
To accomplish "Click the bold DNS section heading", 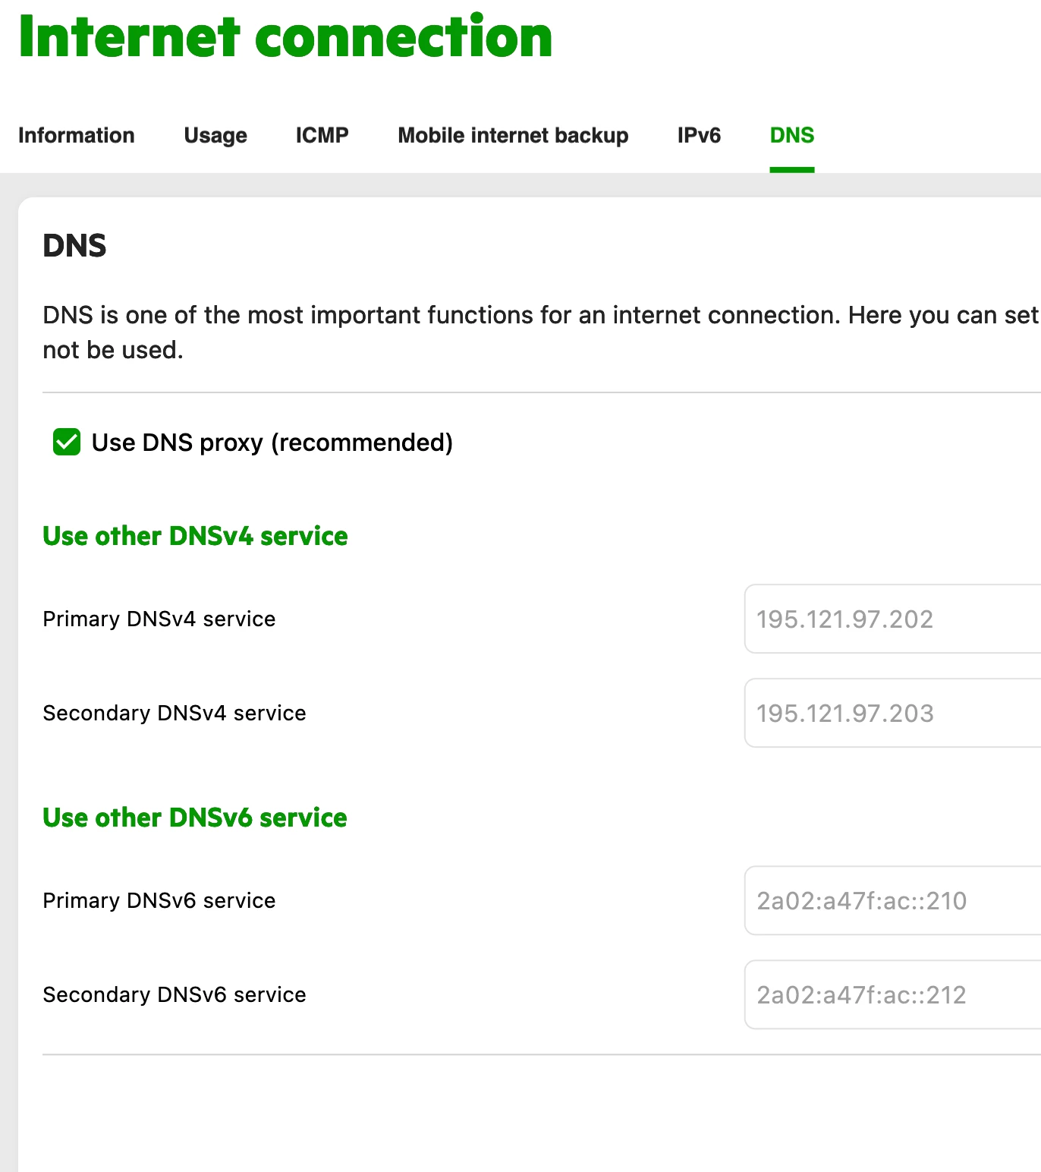I will click(x=74, y=245).
